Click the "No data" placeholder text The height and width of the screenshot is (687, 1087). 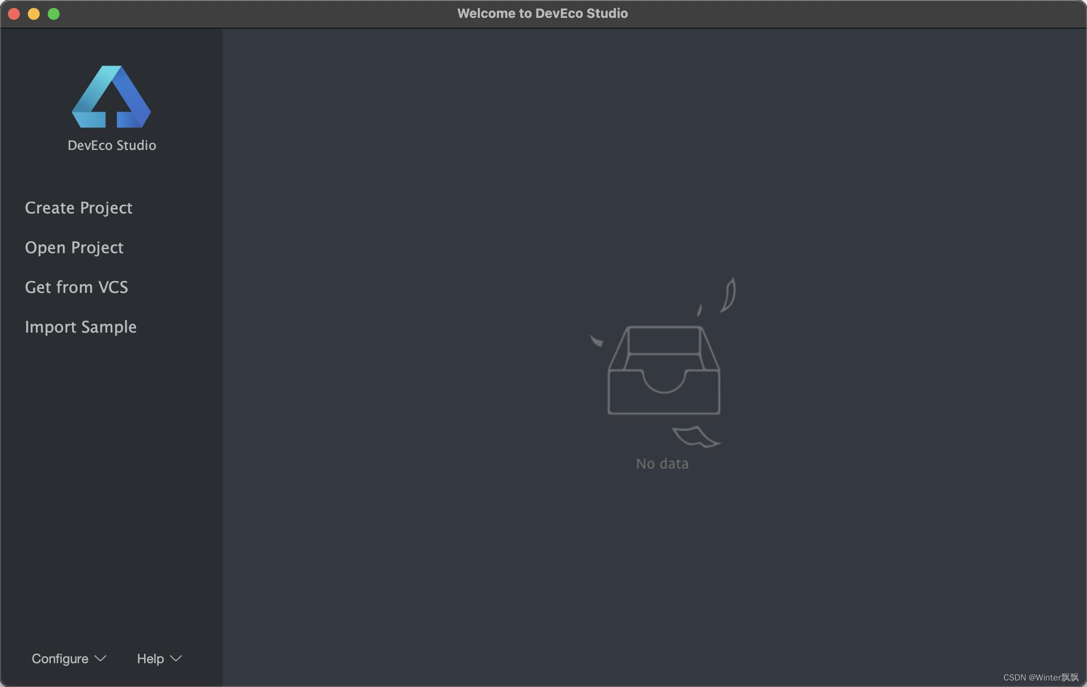pyautogui.click(x=662, y=464)
